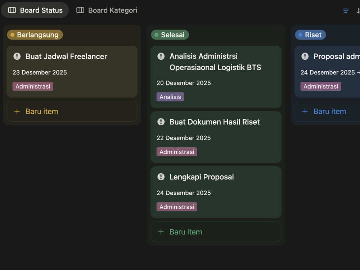
Task: Click 24 Desember 2025 on Lengkapi Proposal
Action: coord(184,193)
